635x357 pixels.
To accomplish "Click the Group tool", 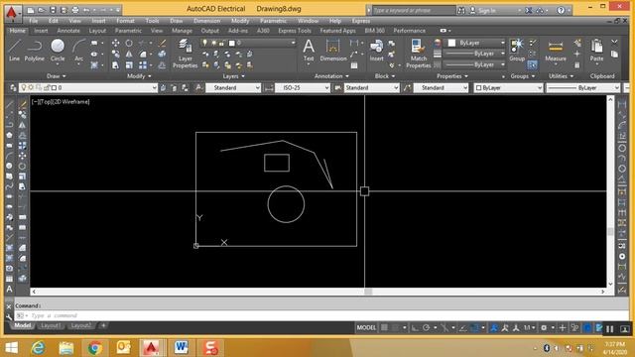I will pyautogui.click(x=517, y=51).
